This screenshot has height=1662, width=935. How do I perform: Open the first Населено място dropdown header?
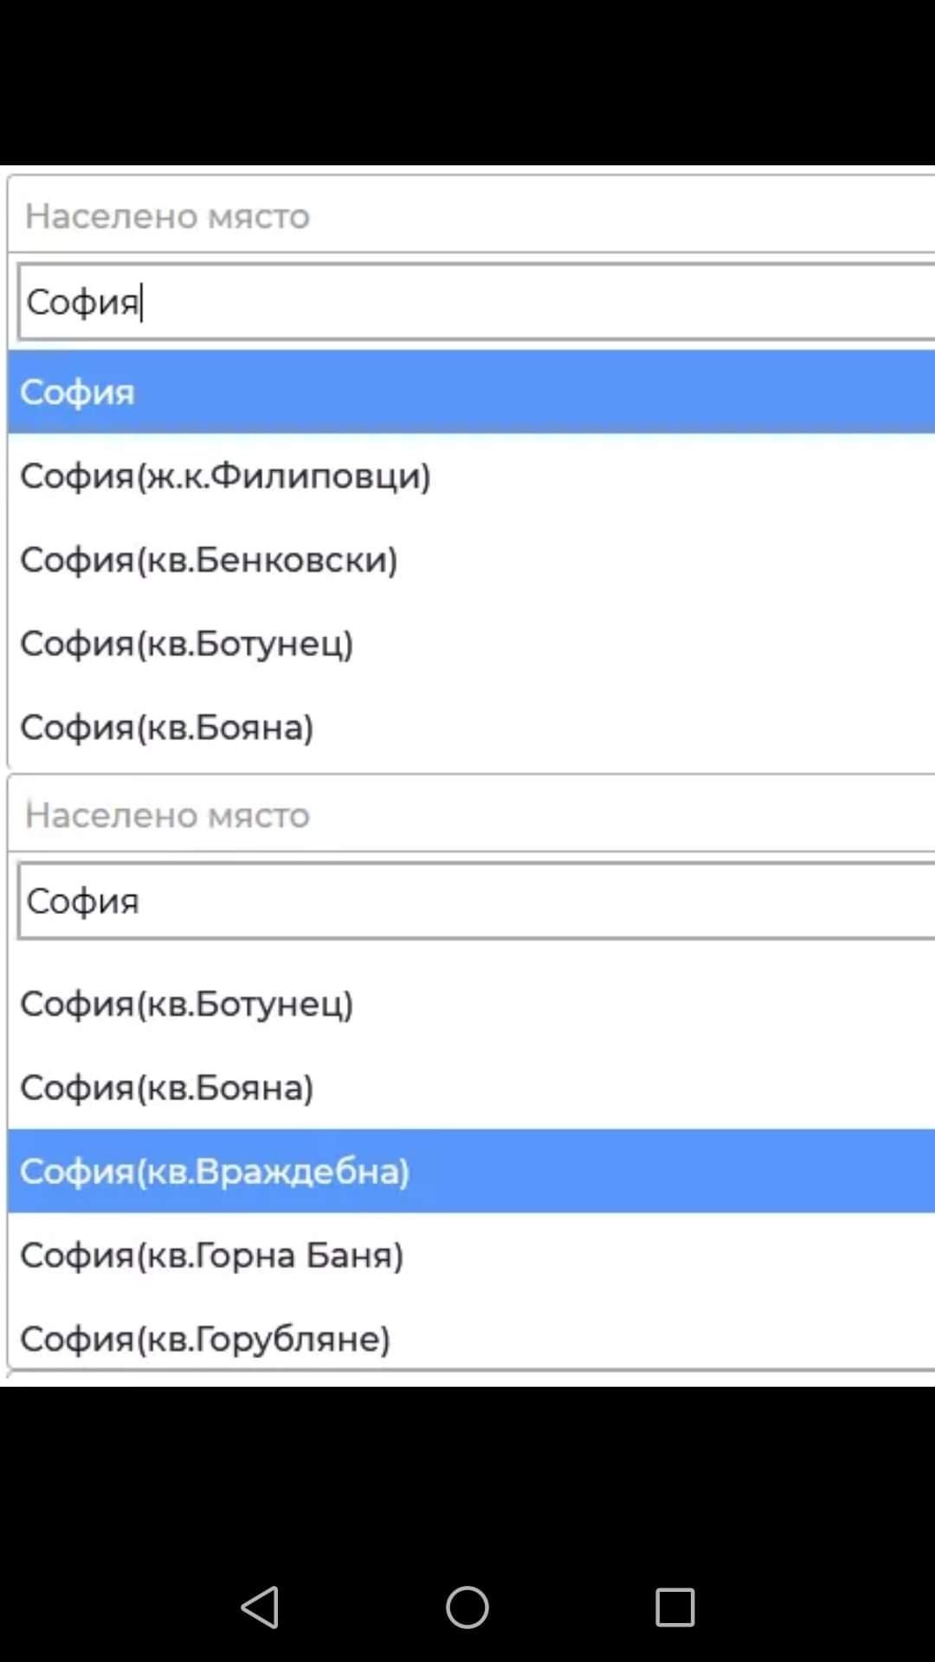point(467,216)
